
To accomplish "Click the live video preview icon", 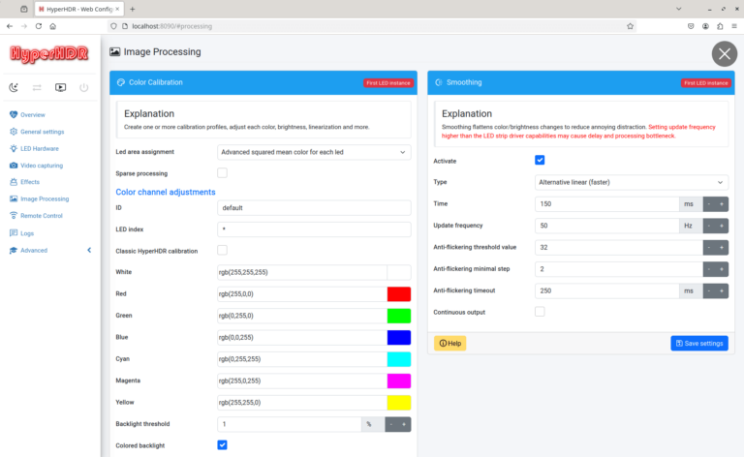I will [x=61, y=87].
